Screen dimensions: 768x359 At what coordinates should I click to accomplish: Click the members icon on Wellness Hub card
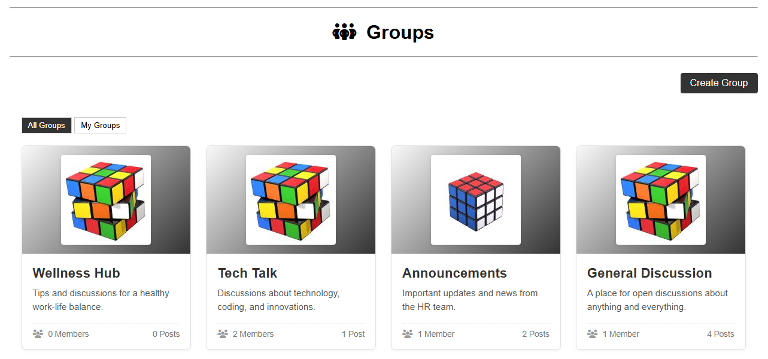pyautogui.click(x=38, y=334)
